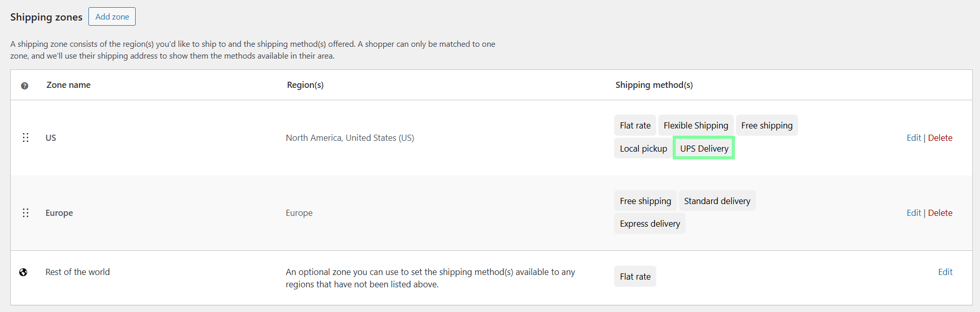Click the Add zone button
Image resolution: width=980 pixels, height=312 pixels.
[112, 16]
